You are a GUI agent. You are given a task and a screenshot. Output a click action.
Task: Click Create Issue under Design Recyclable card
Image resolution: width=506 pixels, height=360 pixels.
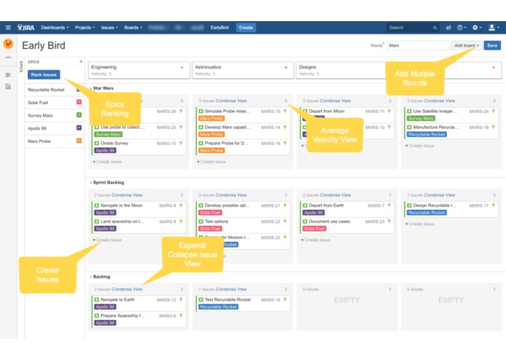pos(419,224)
